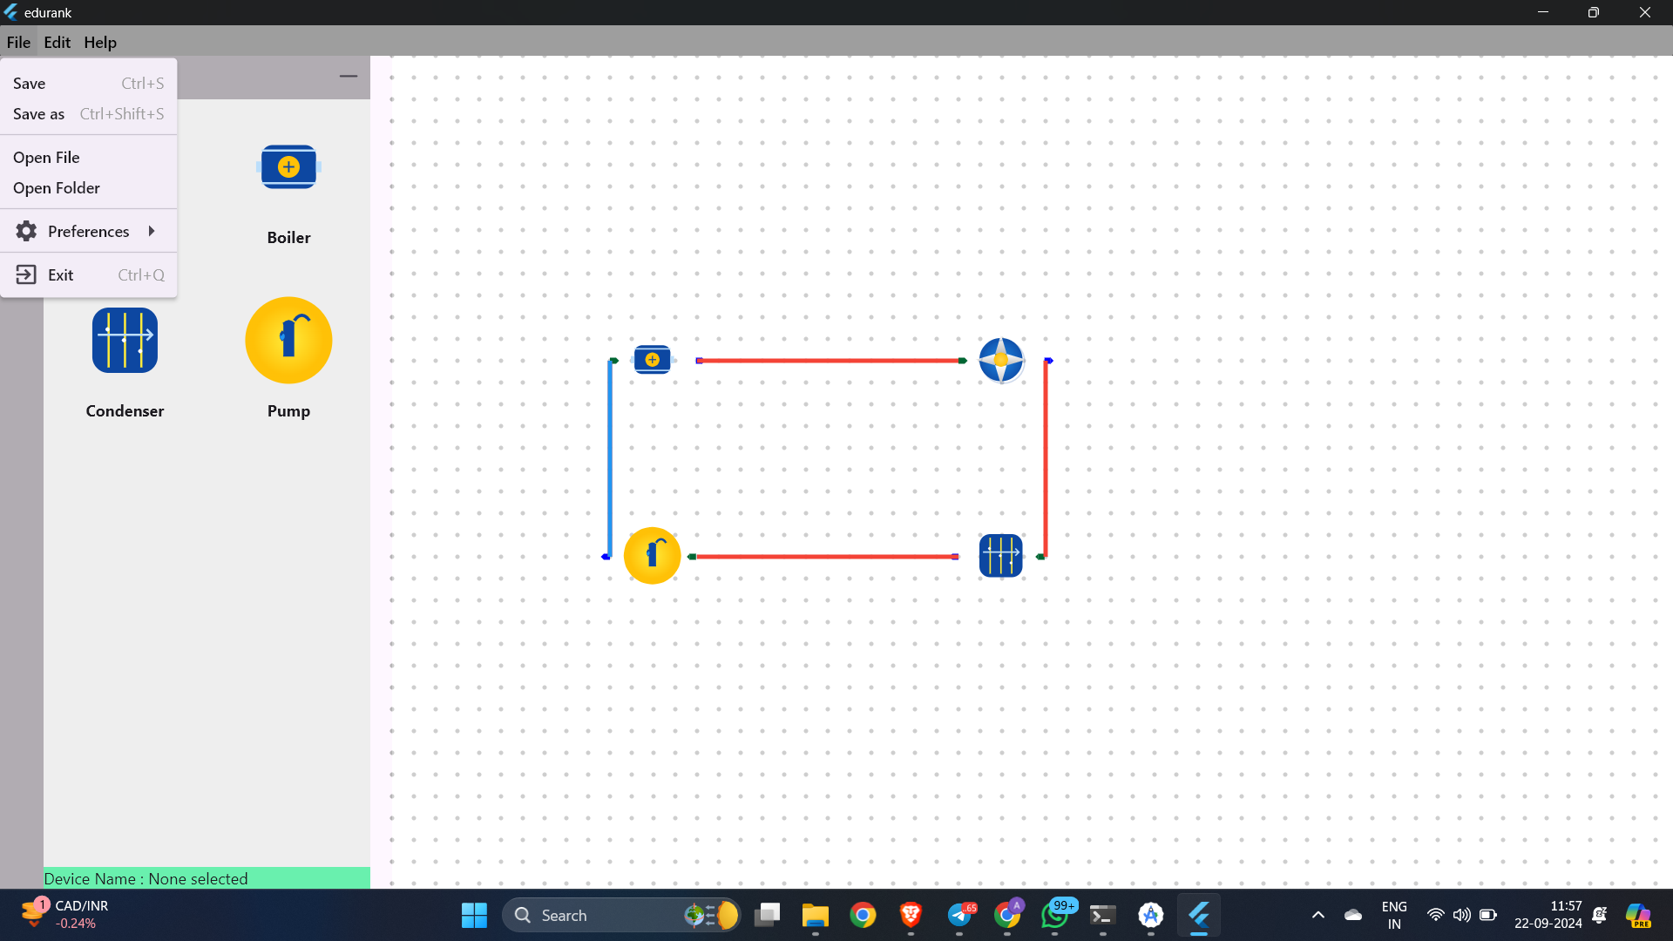Viewport: 1673px width, 941px height.
Task: Click the Pump label in the palette
Action: [x=288, y=410]
